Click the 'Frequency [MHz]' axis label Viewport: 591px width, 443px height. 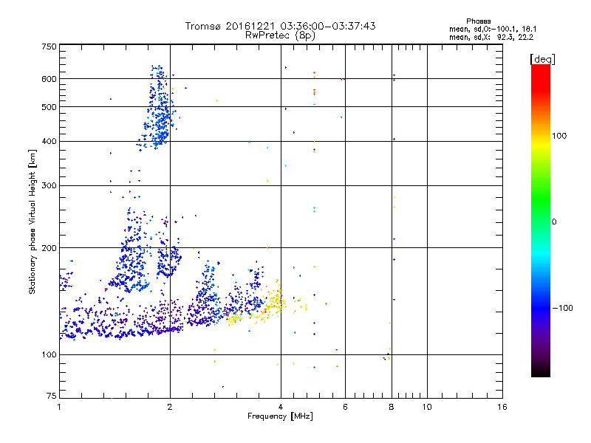coord(280,416)
